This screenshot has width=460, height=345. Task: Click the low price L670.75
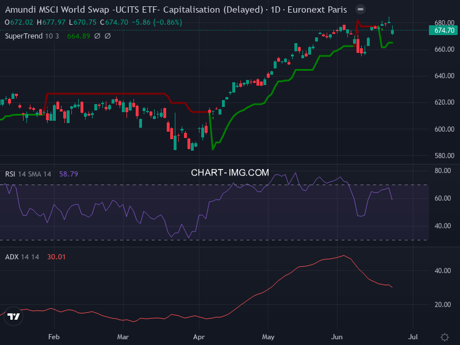pos(83,22)
